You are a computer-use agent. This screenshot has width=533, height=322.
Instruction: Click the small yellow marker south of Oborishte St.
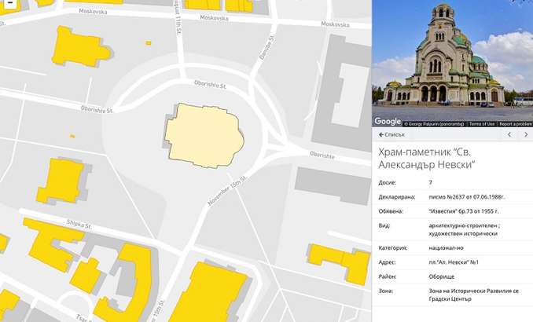72,136
